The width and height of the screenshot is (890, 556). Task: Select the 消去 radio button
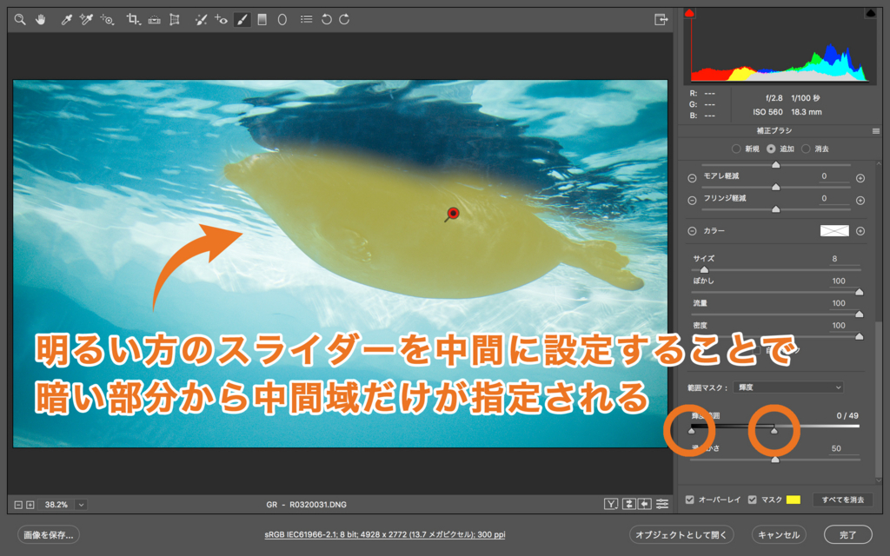click(x=806, y=149)
